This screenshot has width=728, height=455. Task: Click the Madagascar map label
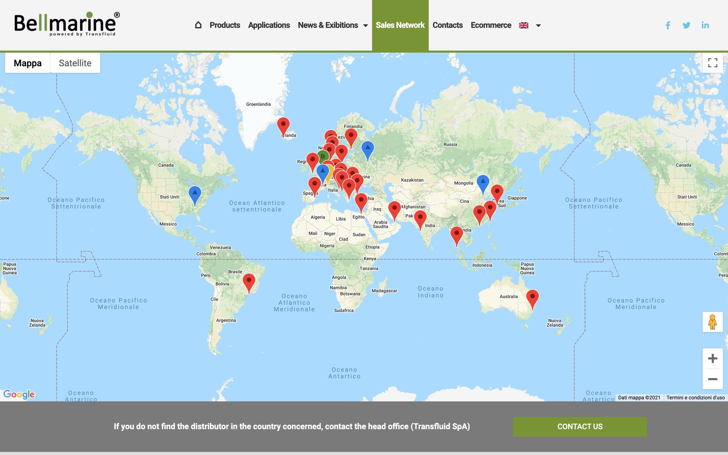pyautogui.click(x=384, y=290)
